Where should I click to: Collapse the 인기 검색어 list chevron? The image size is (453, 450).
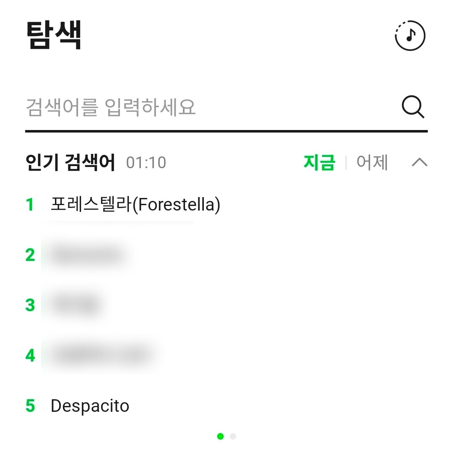point(419,162)
